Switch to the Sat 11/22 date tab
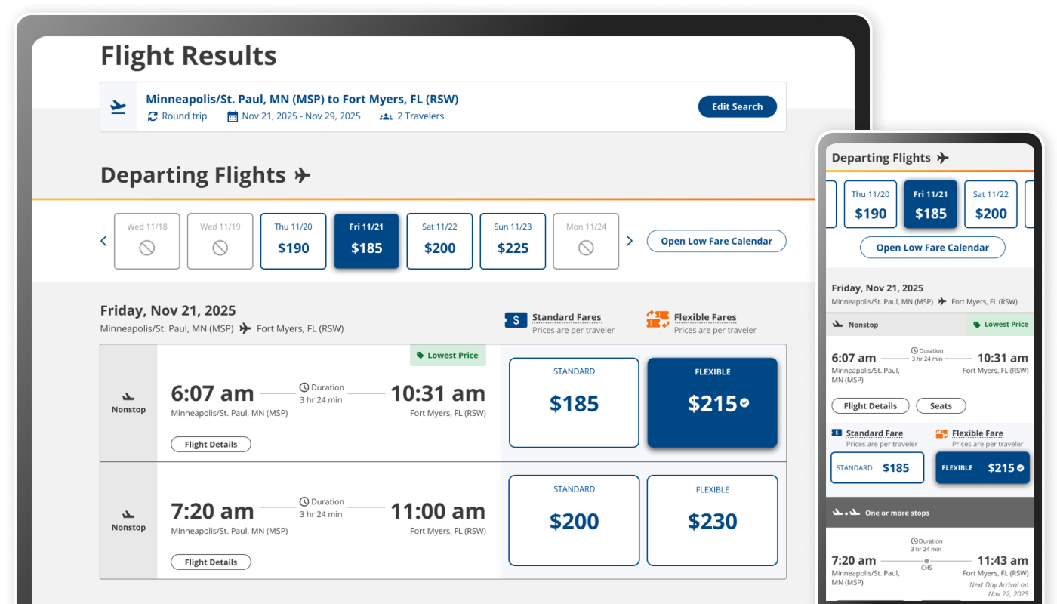The width and height of the screenshot is (1057, 604). (439, 241)
